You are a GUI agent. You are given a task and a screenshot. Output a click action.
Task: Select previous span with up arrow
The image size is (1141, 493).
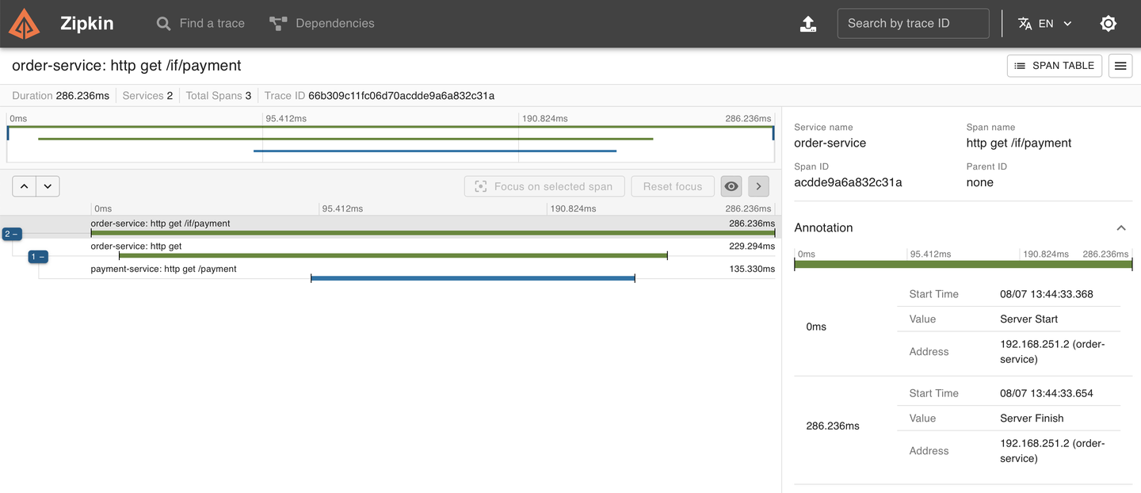25,186
